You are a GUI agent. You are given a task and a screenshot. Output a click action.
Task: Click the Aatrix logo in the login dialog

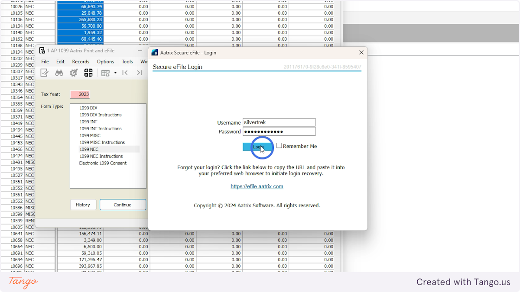point(155,52)
